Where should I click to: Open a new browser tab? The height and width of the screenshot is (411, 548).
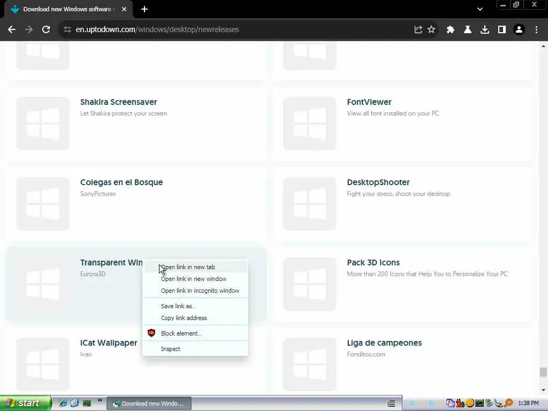point(144,10)
